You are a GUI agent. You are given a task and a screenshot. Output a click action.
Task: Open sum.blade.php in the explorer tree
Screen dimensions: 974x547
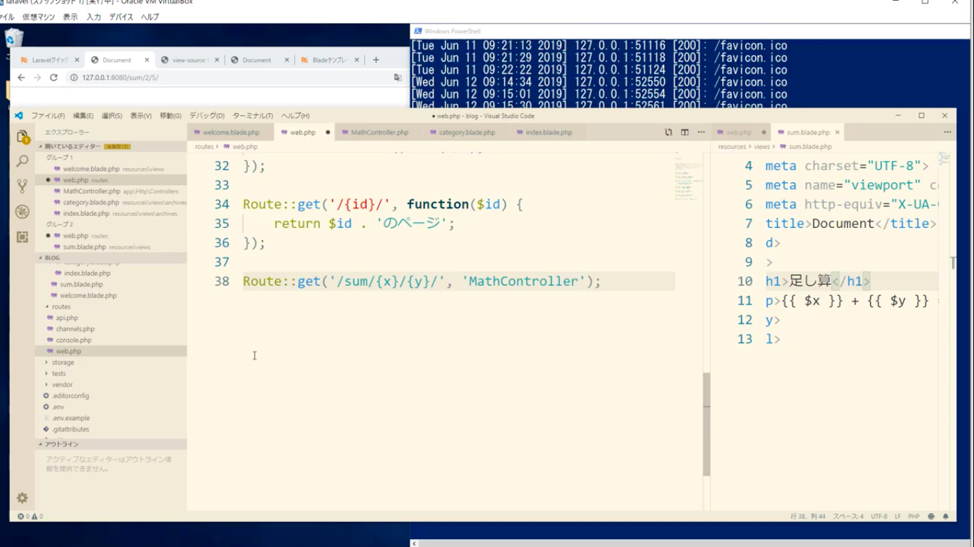pyautogui.click(x=81, y=284)
